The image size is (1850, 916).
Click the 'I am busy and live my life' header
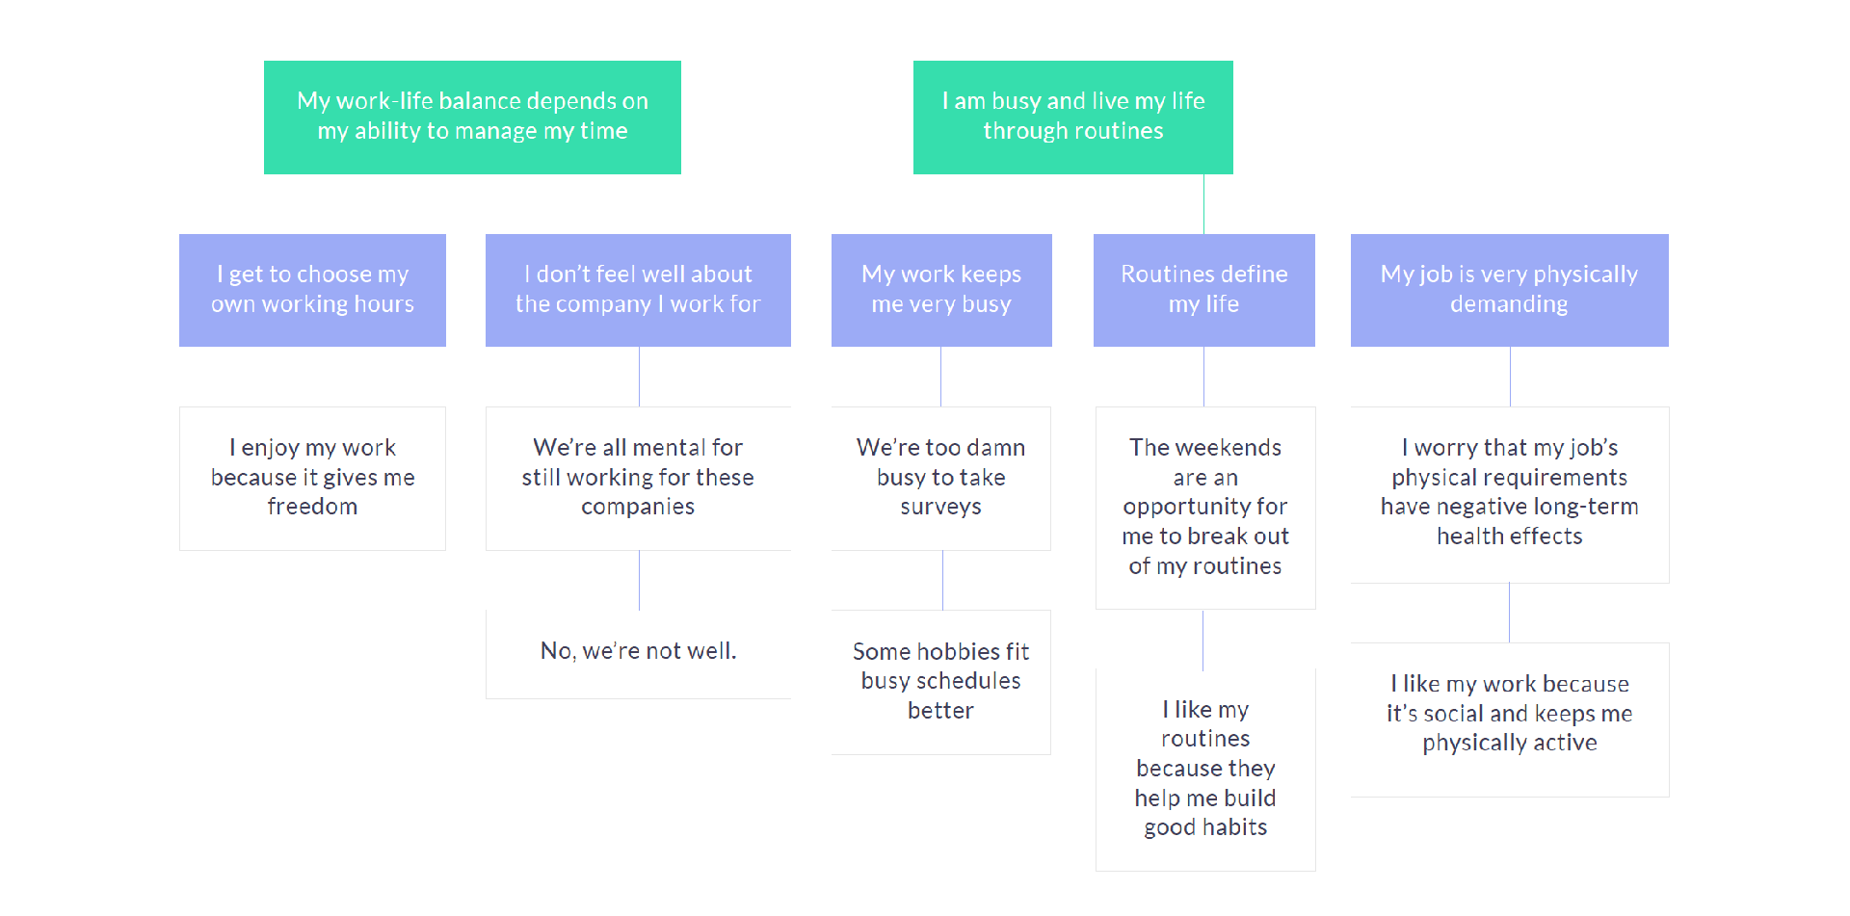(1072, 117)
